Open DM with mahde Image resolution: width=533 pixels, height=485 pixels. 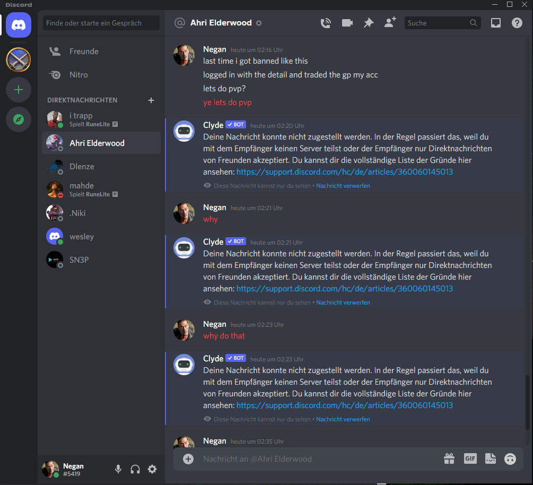(101, 189)
